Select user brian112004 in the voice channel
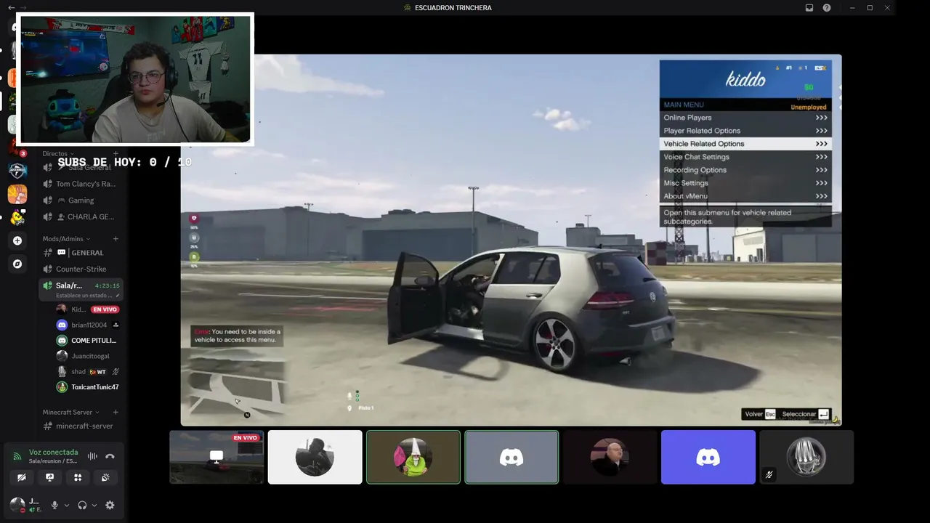The height and width of the screenshot is (523, 930). (x=87, y=325)
